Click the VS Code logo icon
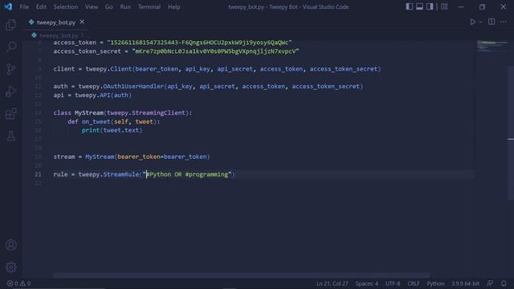Screen dimensions: 514x289 pos(8,6)
